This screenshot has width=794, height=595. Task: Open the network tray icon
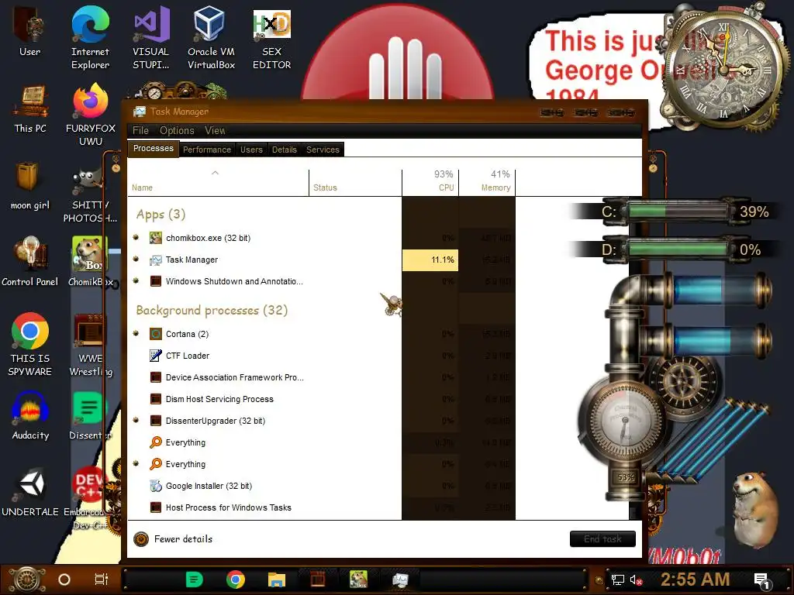point(617,580)
